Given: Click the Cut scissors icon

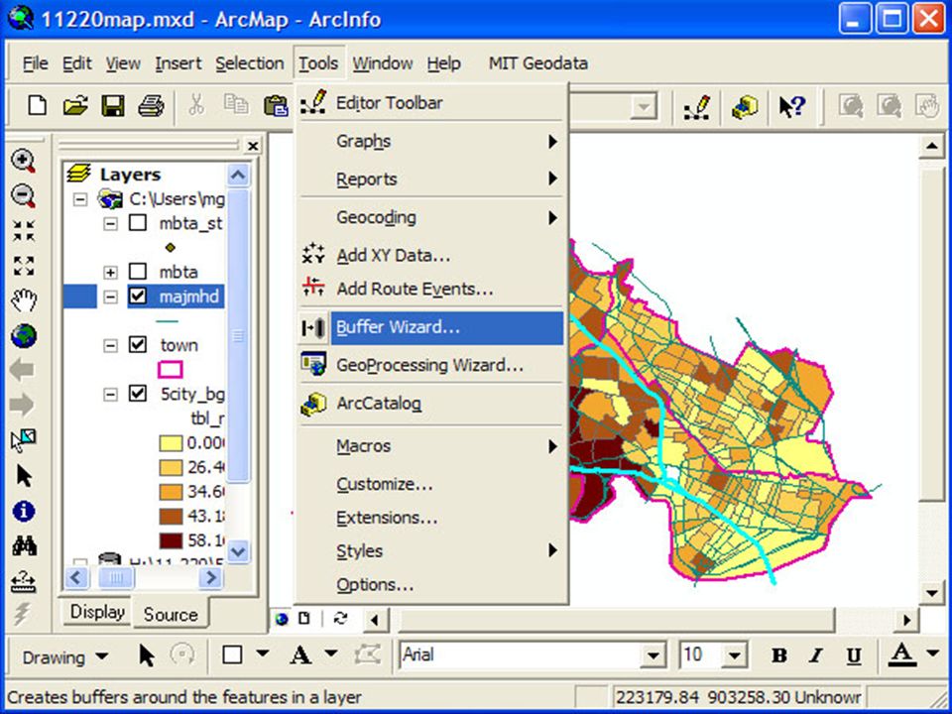Looking at the screenshot, I should pyautogui.click(x=196, y=106).
